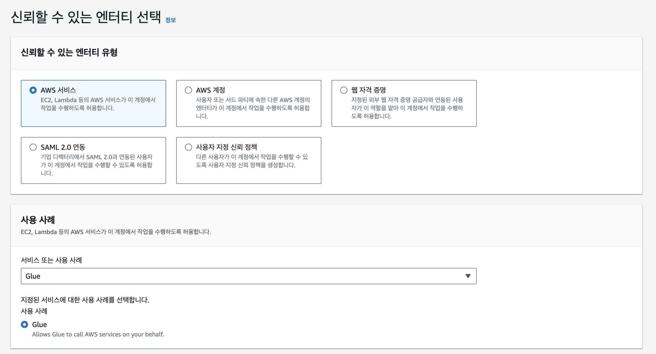The image size is (656, 354).
Task: Pick the SAML 2.0 연동 radio option
Action: tap(33, 147)
